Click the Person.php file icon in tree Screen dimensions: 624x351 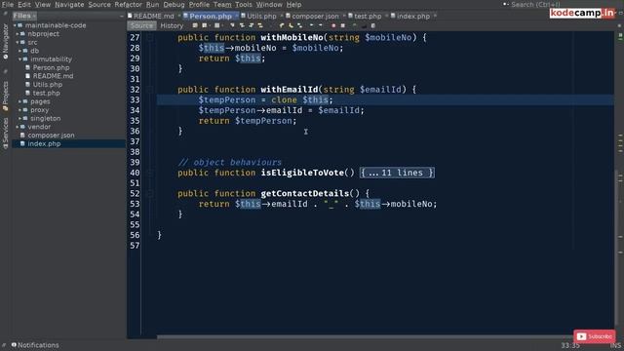tap(27, 67)
